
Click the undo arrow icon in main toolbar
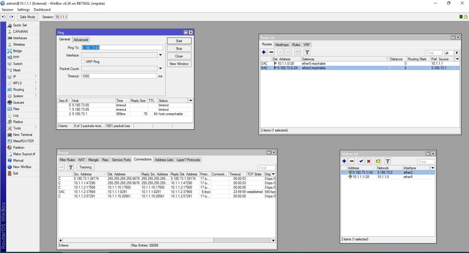click(4, 17)
